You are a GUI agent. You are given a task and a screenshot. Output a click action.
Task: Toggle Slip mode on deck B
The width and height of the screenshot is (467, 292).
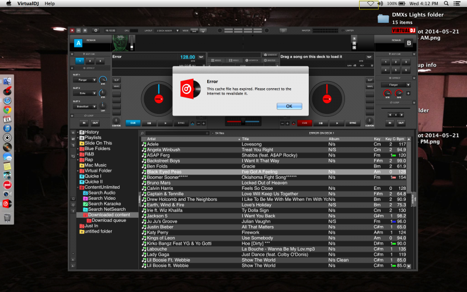coord(370,80)
